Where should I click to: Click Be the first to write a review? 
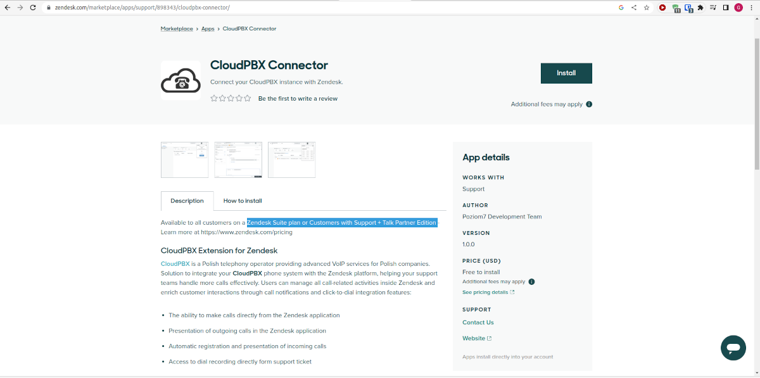tap(298, 99)
